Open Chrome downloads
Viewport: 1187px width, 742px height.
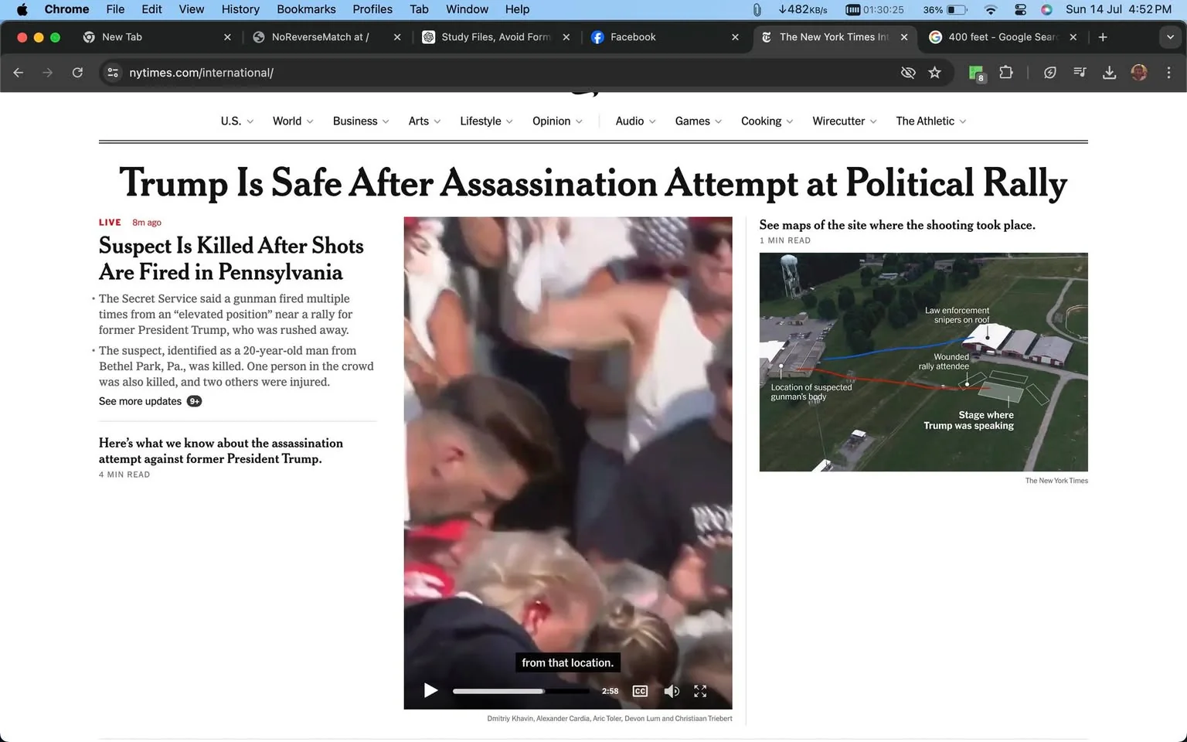(1109, 73)
